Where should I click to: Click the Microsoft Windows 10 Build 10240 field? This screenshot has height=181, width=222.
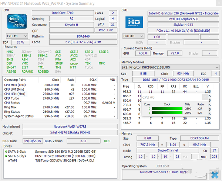(164, 174)
